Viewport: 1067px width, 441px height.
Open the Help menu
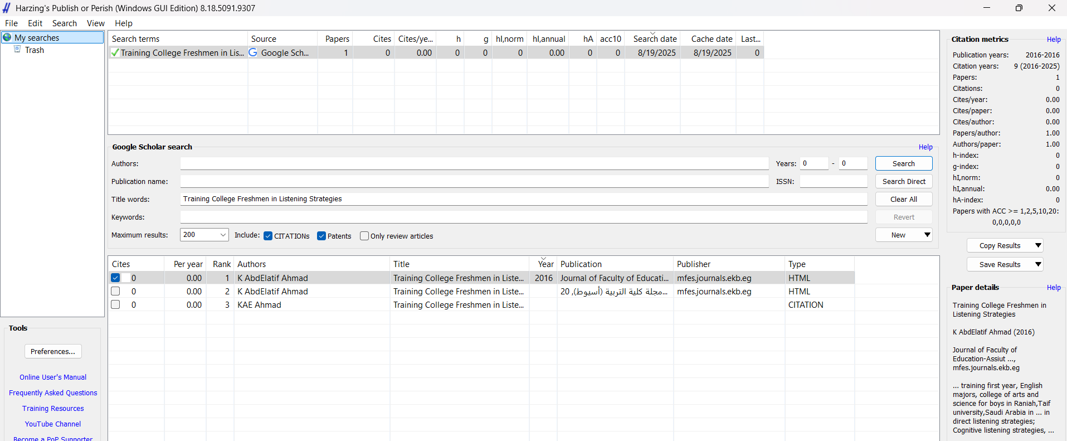click(124, 23)
